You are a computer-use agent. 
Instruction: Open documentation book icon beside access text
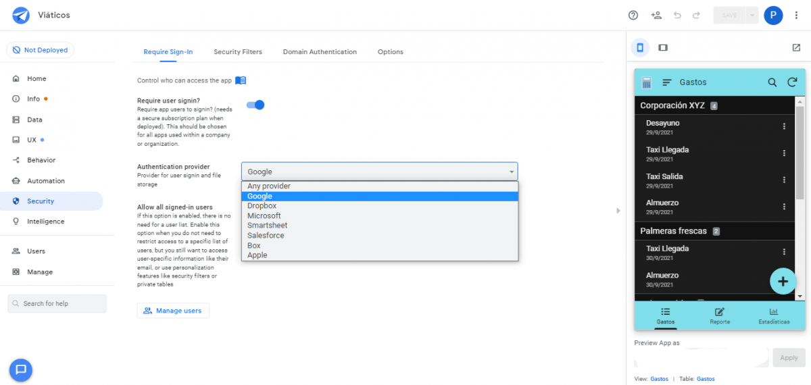(241, 80)
